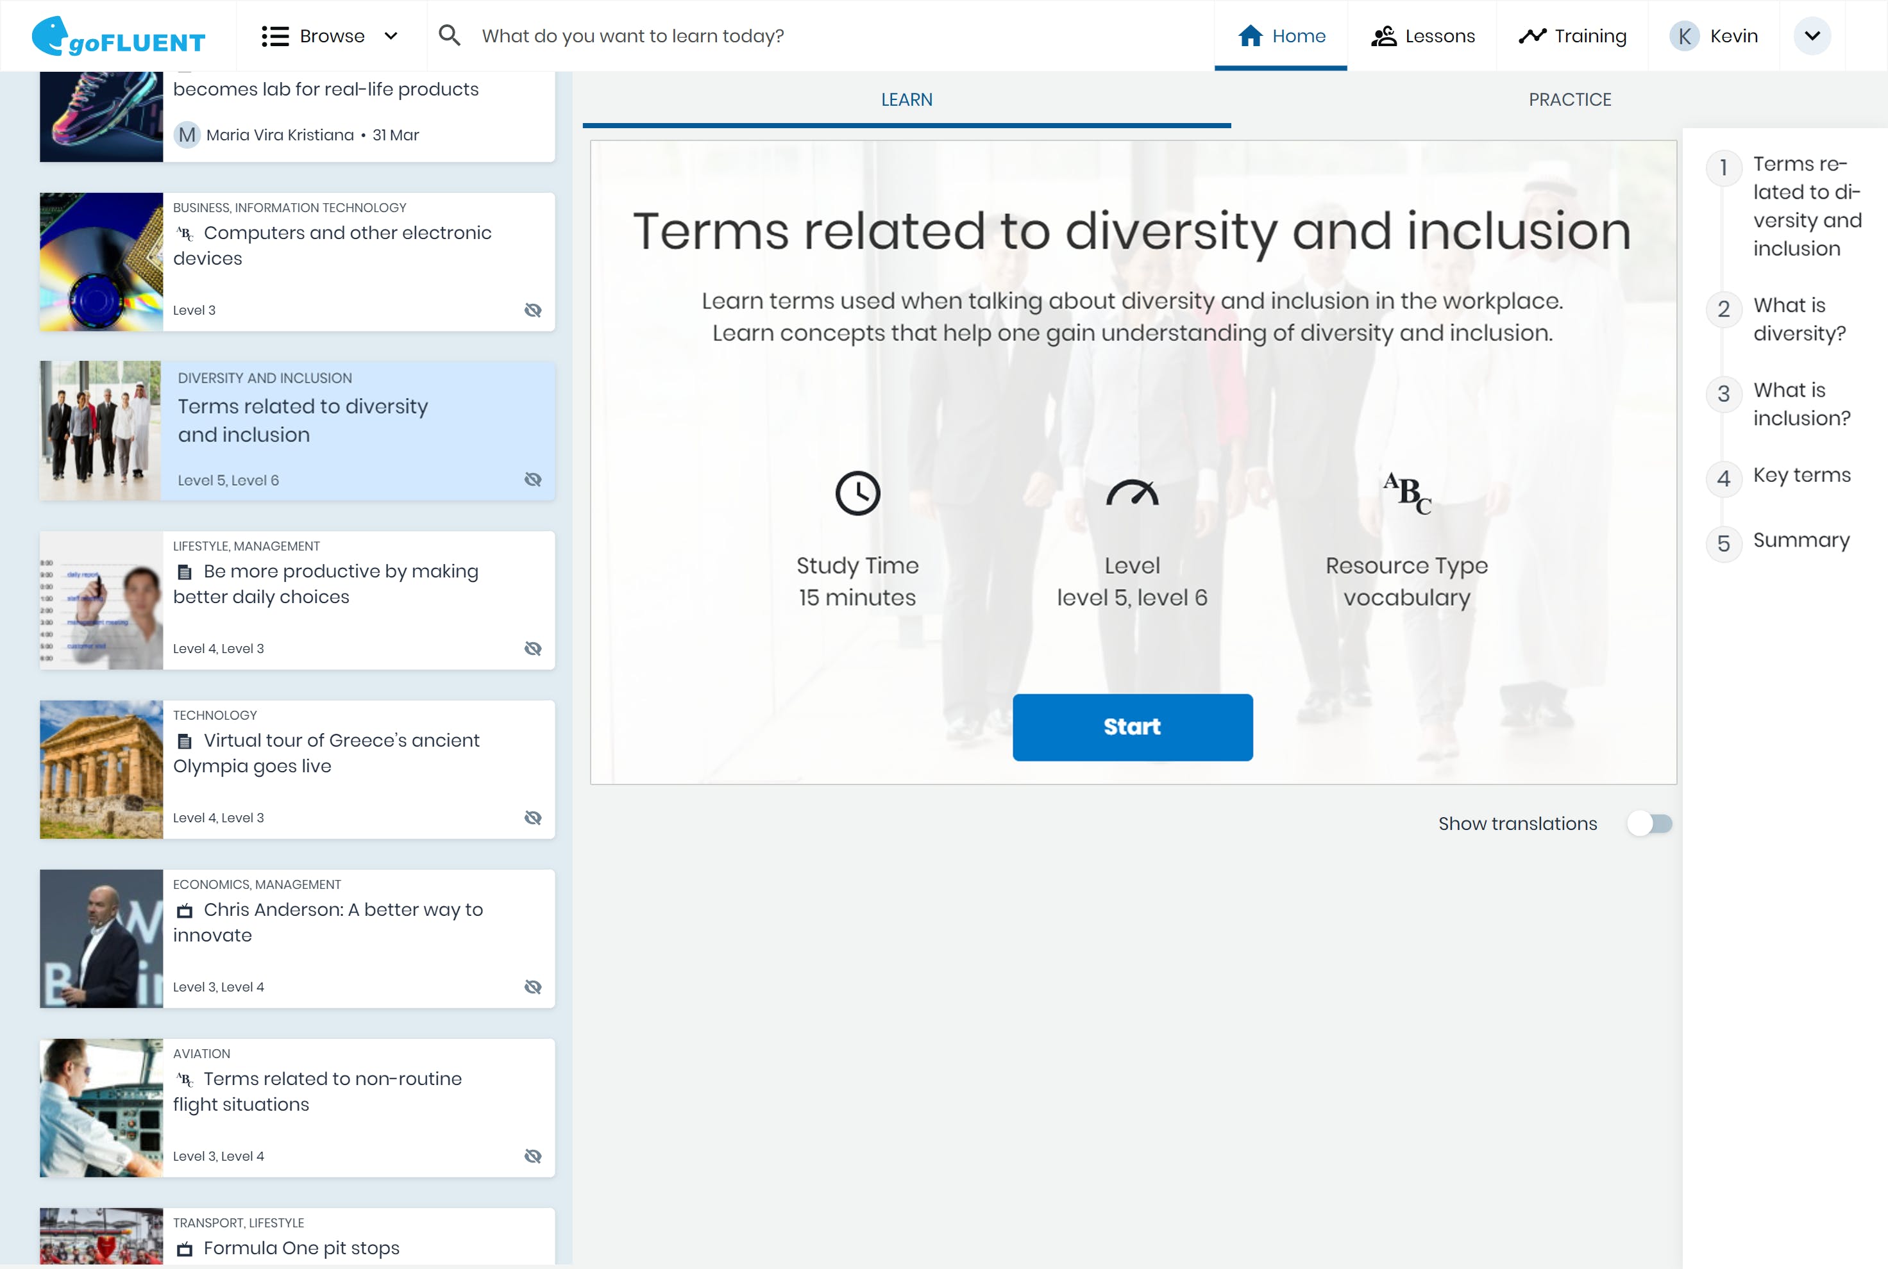
Task: Open the Home tab
Action: [x=1281, y=37]
